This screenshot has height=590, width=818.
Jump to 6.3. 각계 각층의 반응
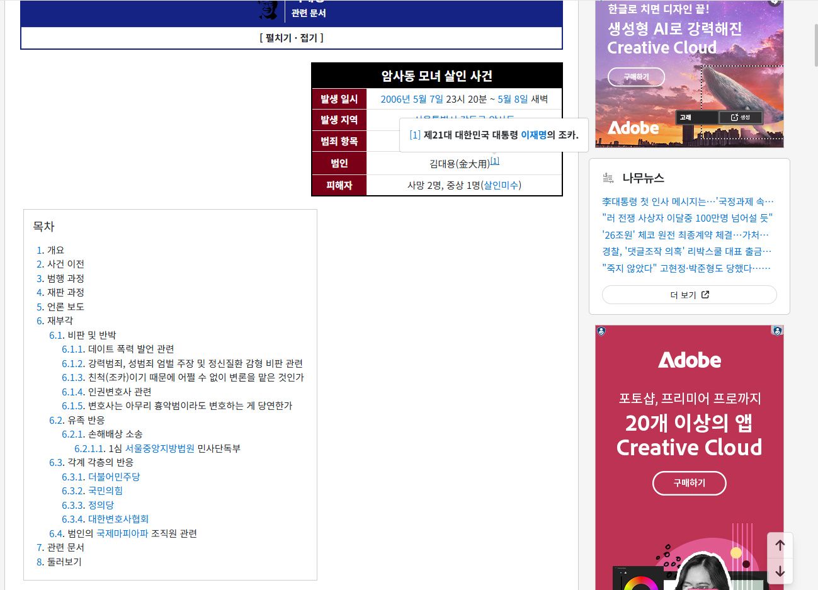[91, 462]
